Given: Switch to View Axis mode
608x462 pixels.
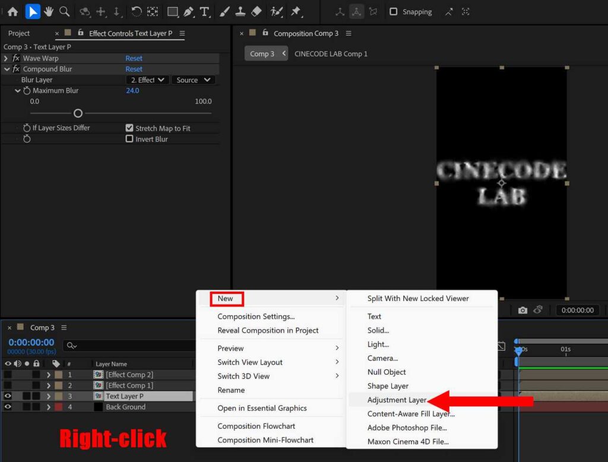Looking at the screenshot, I should pos(373,12).
